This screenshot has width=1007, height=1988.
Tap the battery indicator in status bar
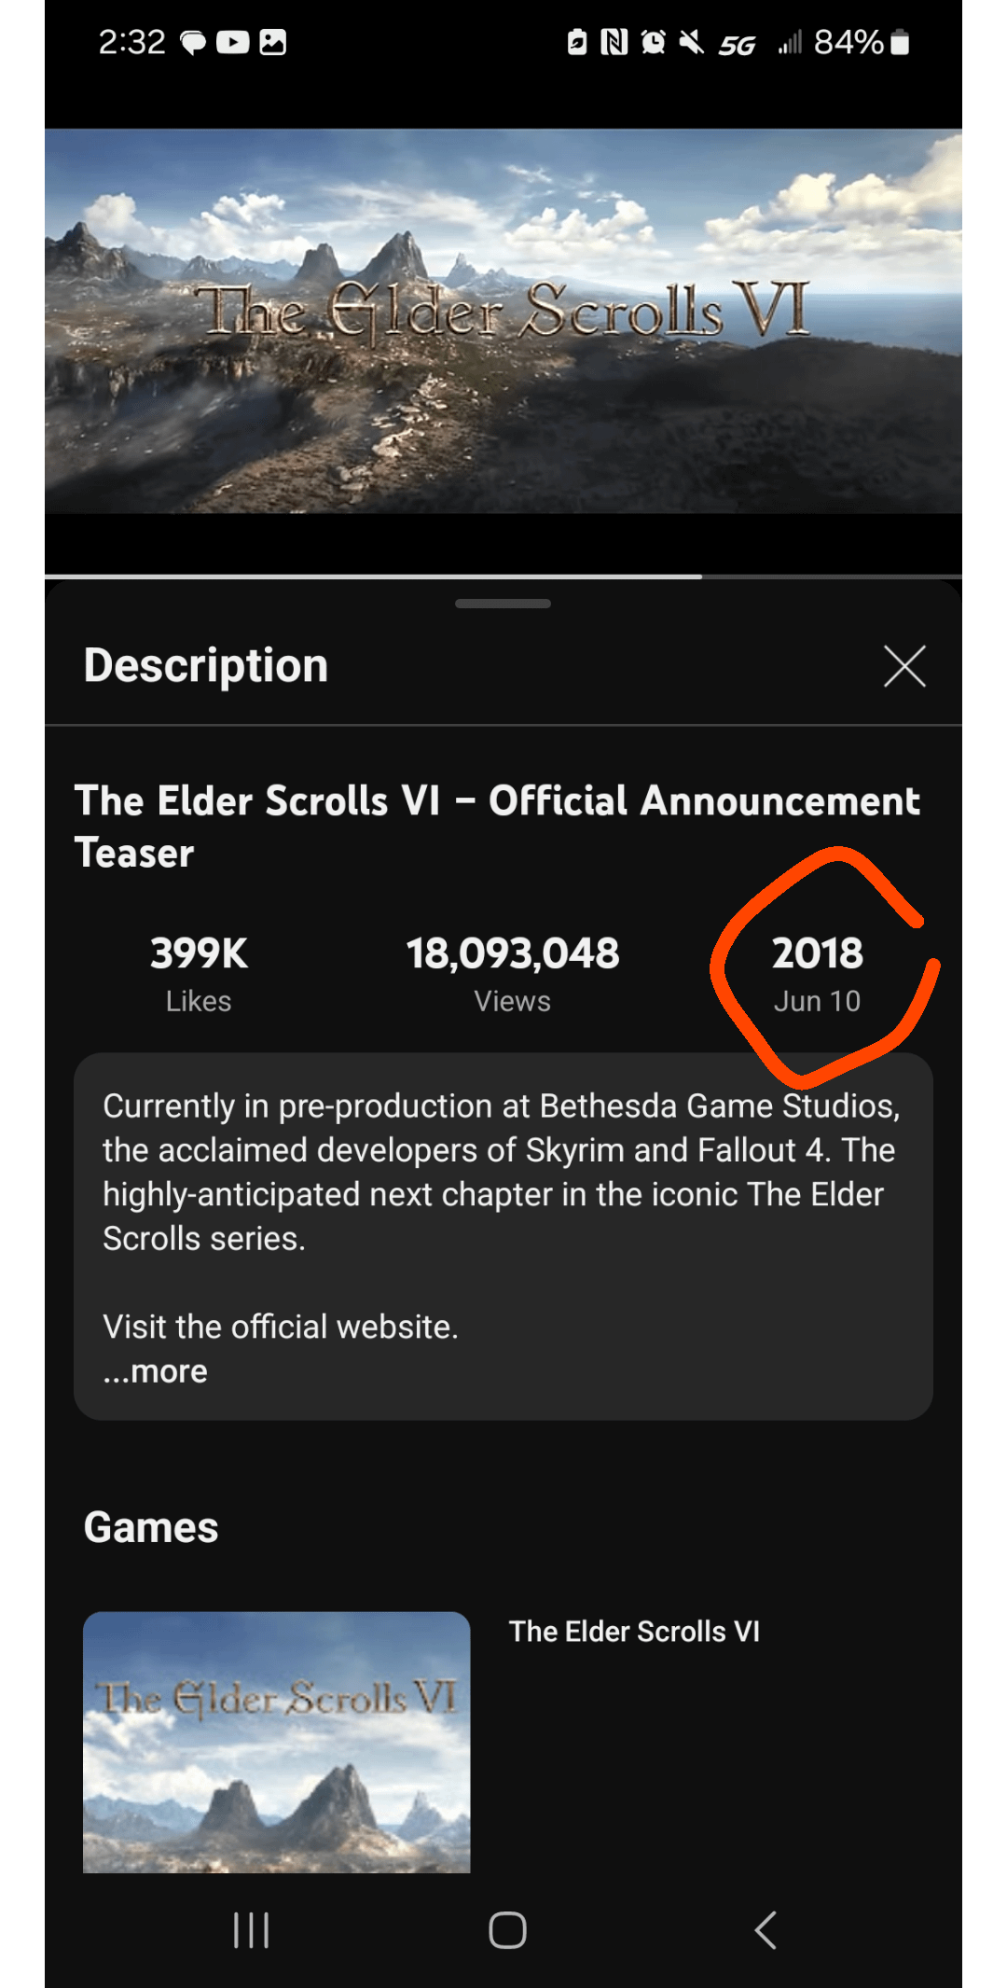click(x=896, y=42)
